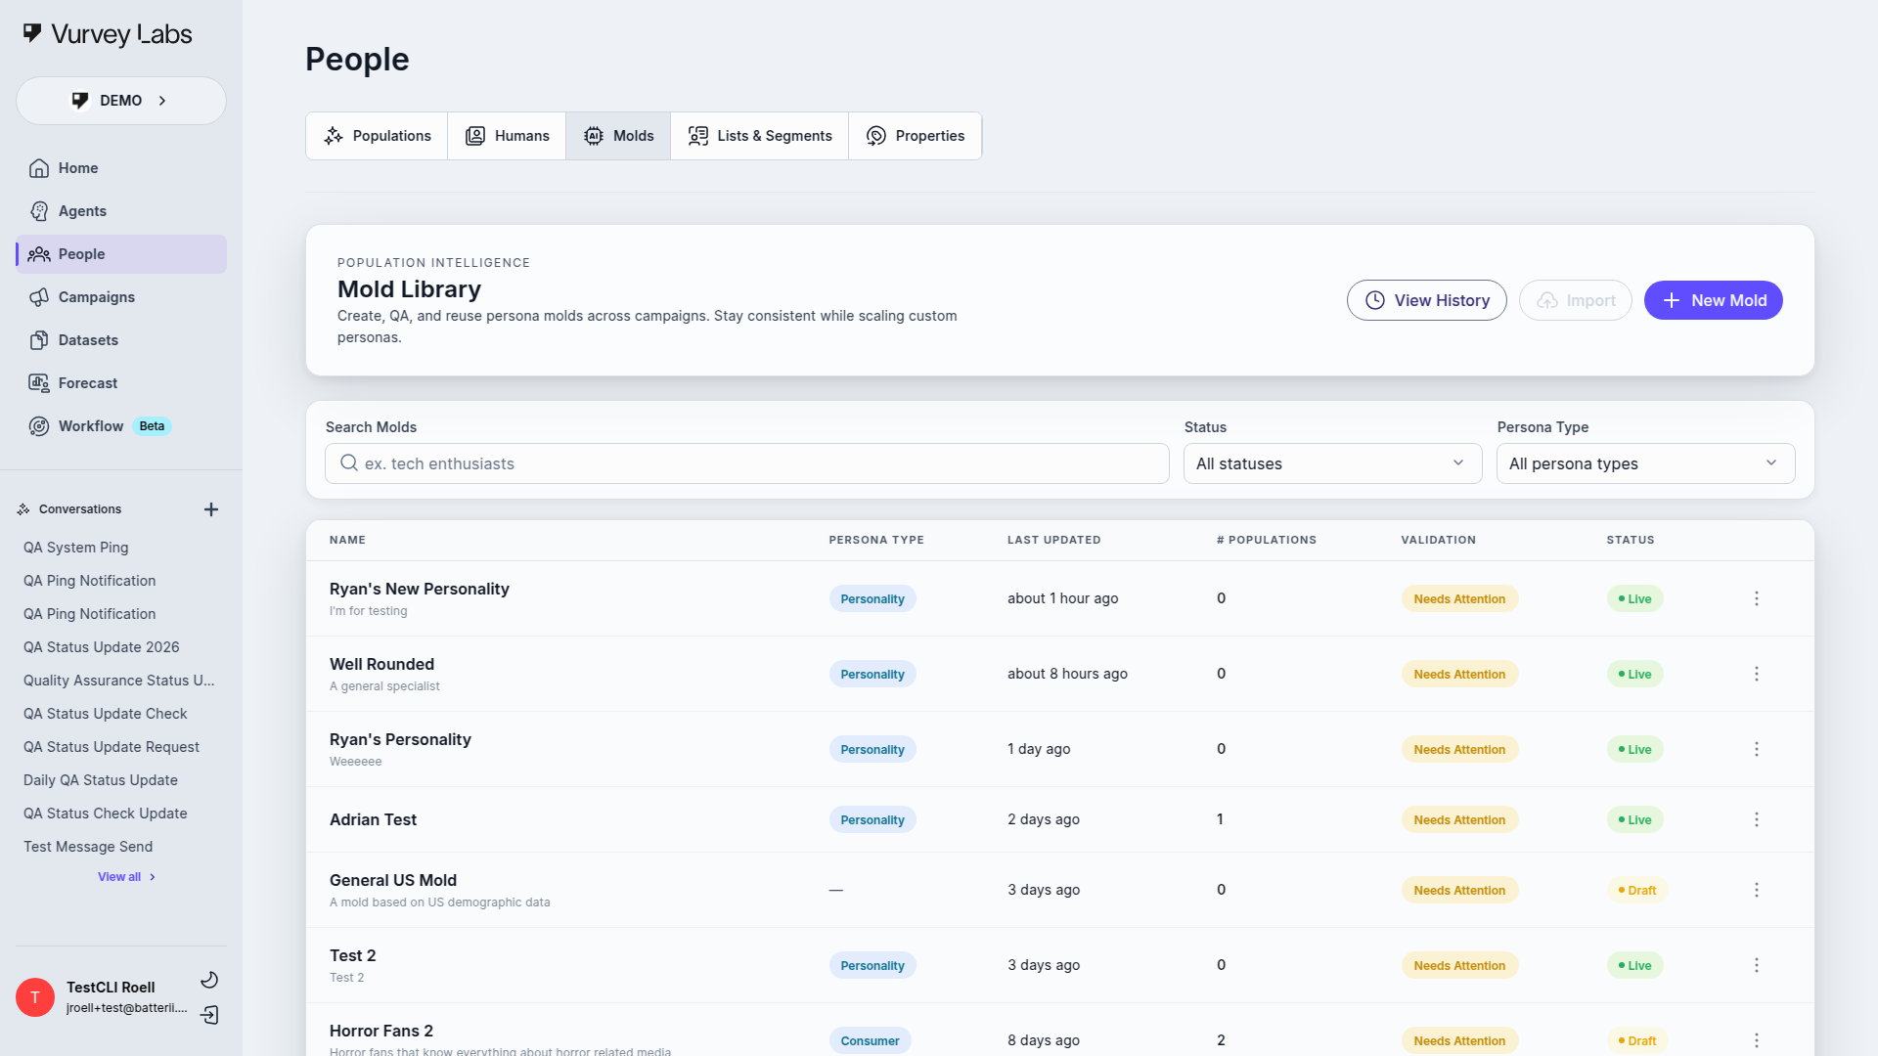Expand the DEMO workspace selector
Viewport: 1878px width, 1056px height.
(x=121, y=101)
